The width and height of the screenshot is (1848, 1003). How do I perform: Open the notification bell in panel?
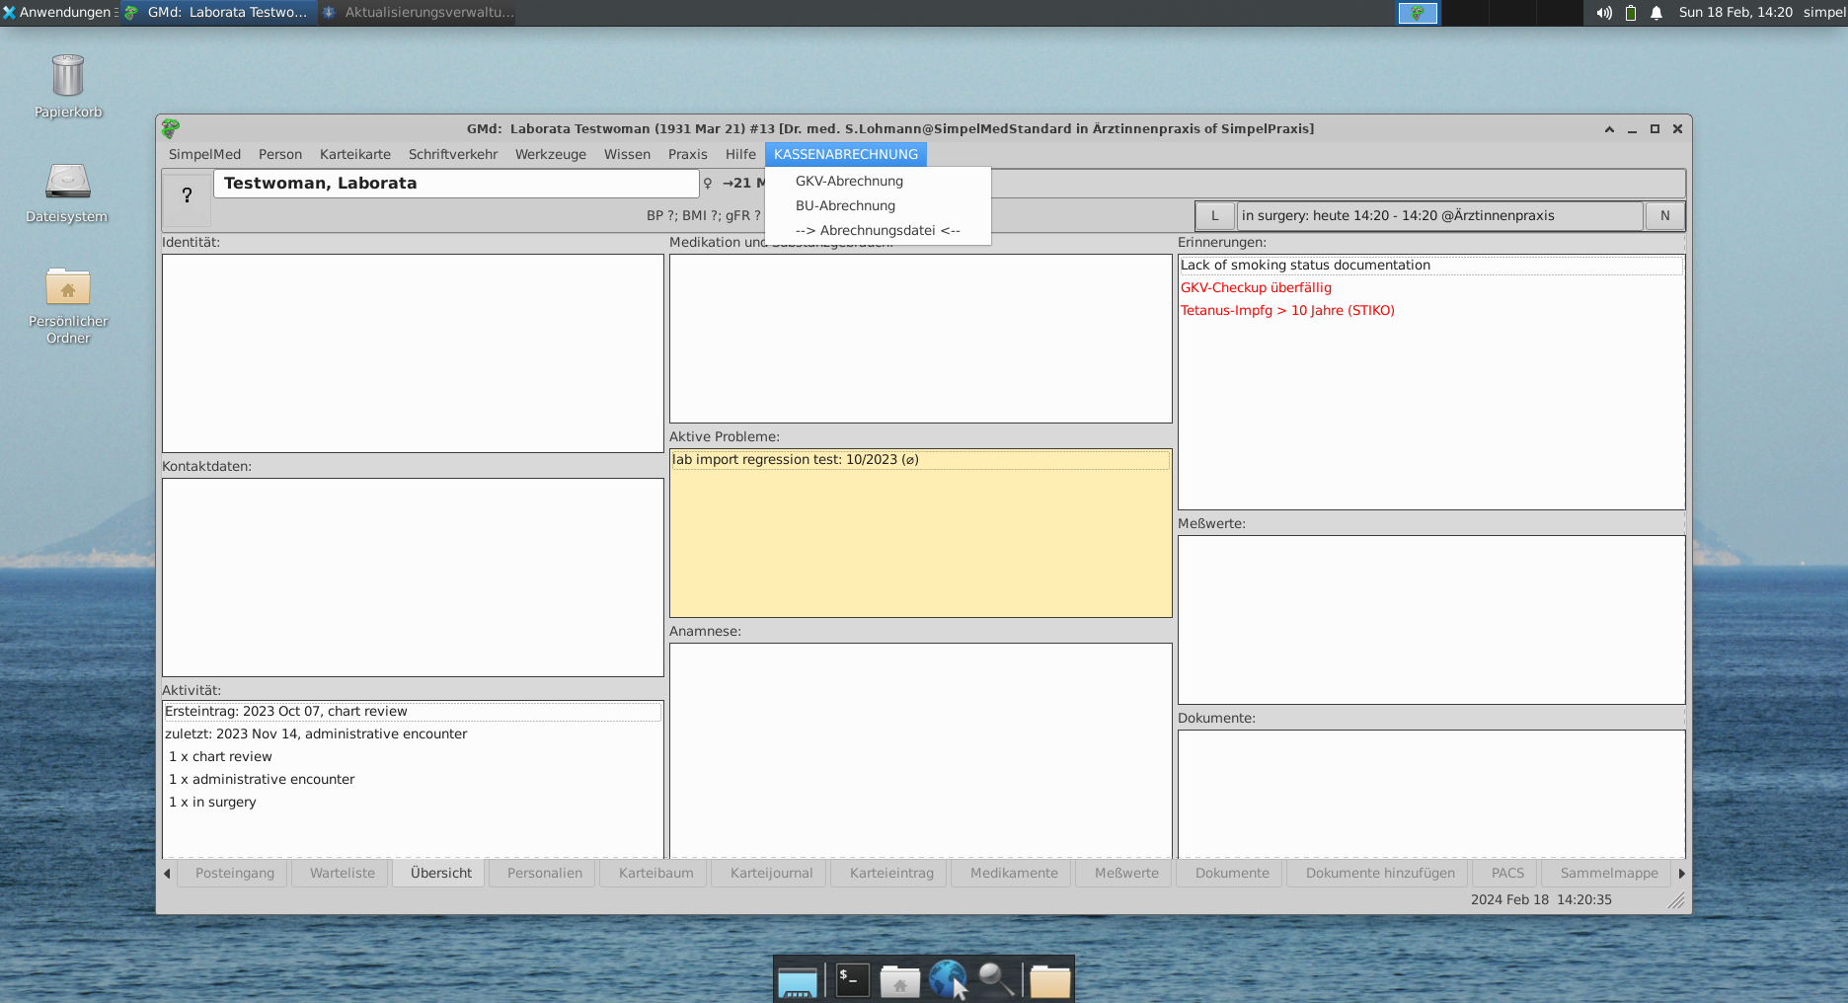coord(1656,13)
